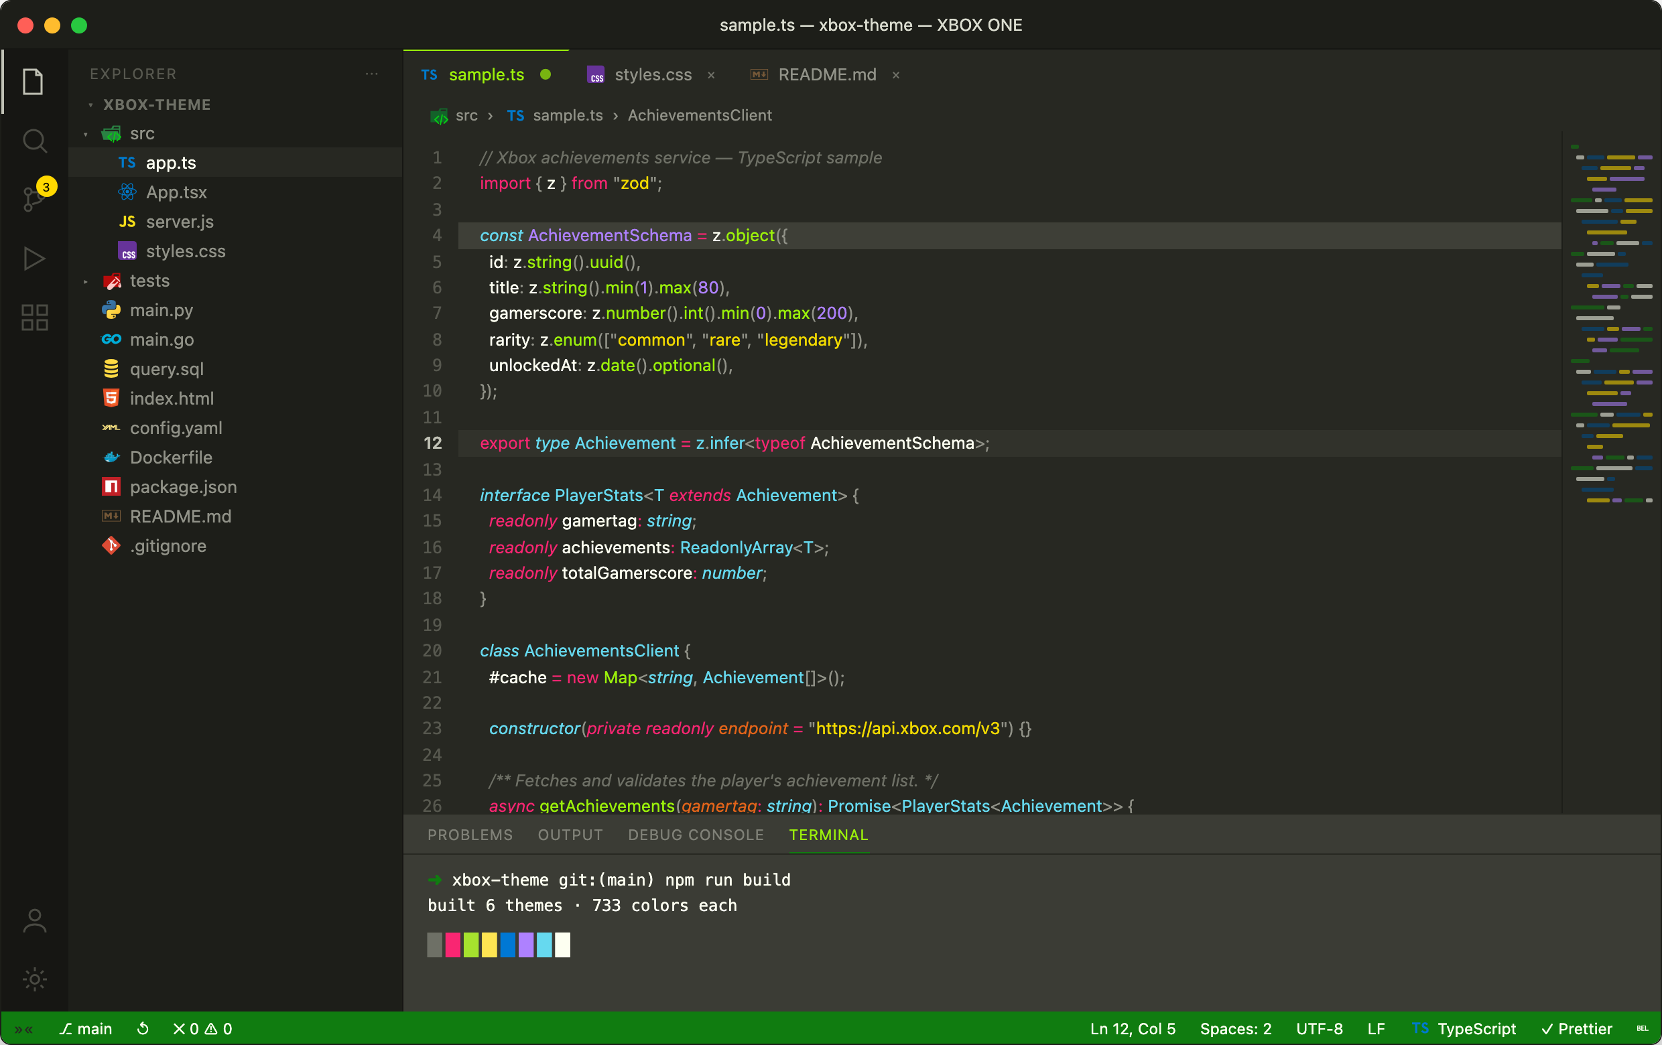
Task: Click the Python icon beside main.py
Action: (111, 309)
